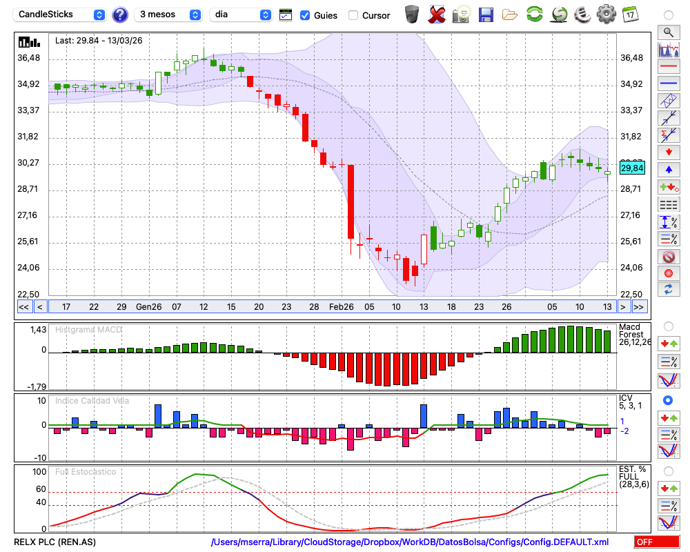Step chart back with < button
The height and width of the screenshot is (552, 690).
coord(40,307)
